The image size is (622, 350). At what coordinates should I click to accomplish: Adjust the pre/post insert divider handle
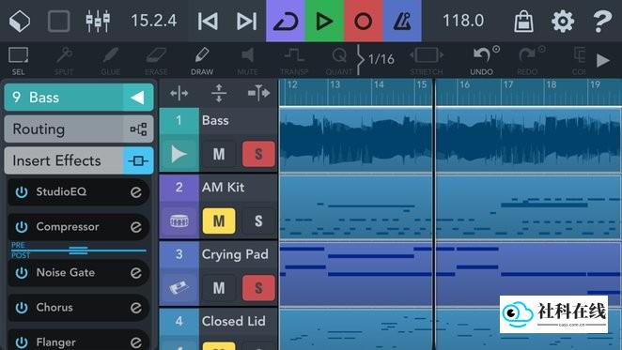point(78,251)
